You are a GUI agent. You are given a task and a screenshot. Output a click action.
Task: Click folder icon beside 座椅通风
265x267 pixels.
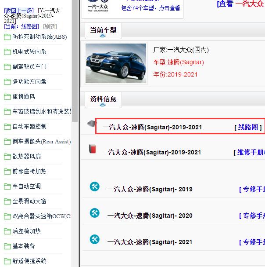pyautogui.click(x=7, y=97)
